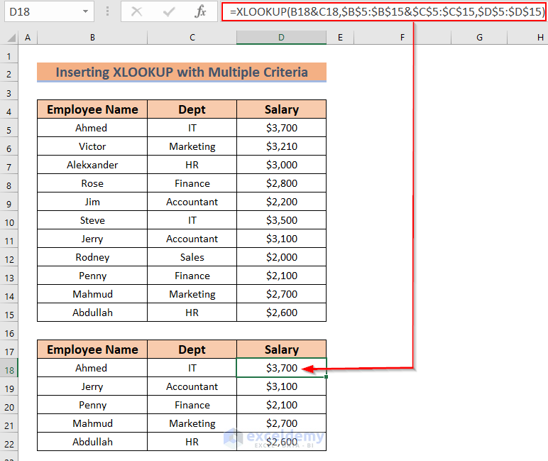548x461 pixels.
Task: Select 'Ahmed' in row 18
Action: click(92, 368)
